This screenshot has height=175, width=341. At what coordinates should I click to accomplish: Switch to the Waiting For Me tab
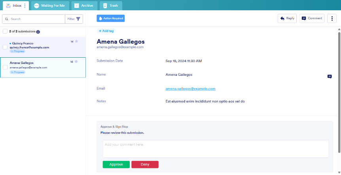click(x=49, y=6)
